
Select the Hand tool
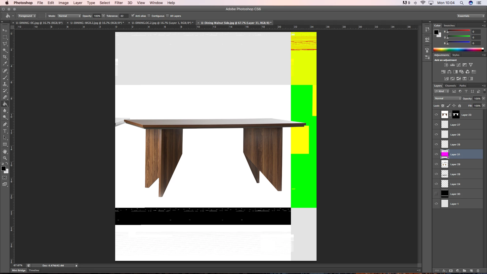(x=5, y=151)
